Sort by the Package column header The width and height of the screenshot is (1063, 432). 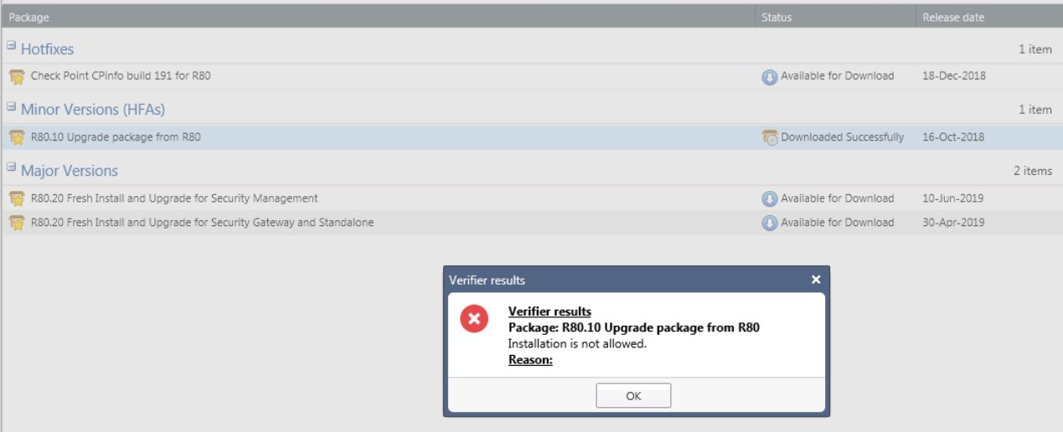tap(29, 18)
